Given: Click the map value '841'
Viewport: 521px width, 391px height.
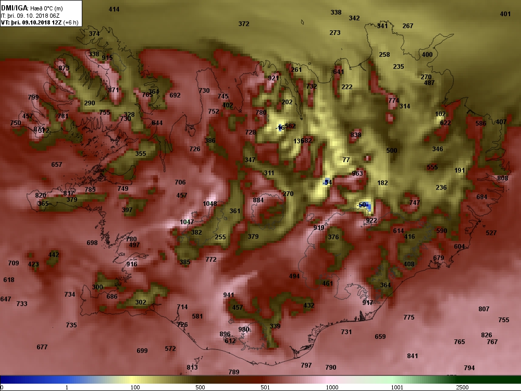Looking at the screenshot, I should (412, 356).
